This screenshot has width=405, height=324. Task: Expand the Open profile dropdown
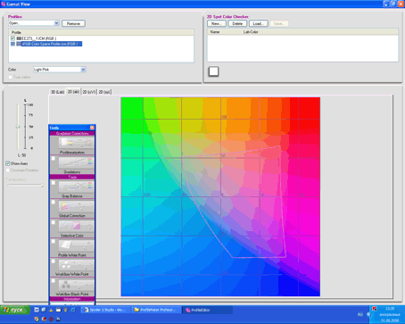[56, 23]
